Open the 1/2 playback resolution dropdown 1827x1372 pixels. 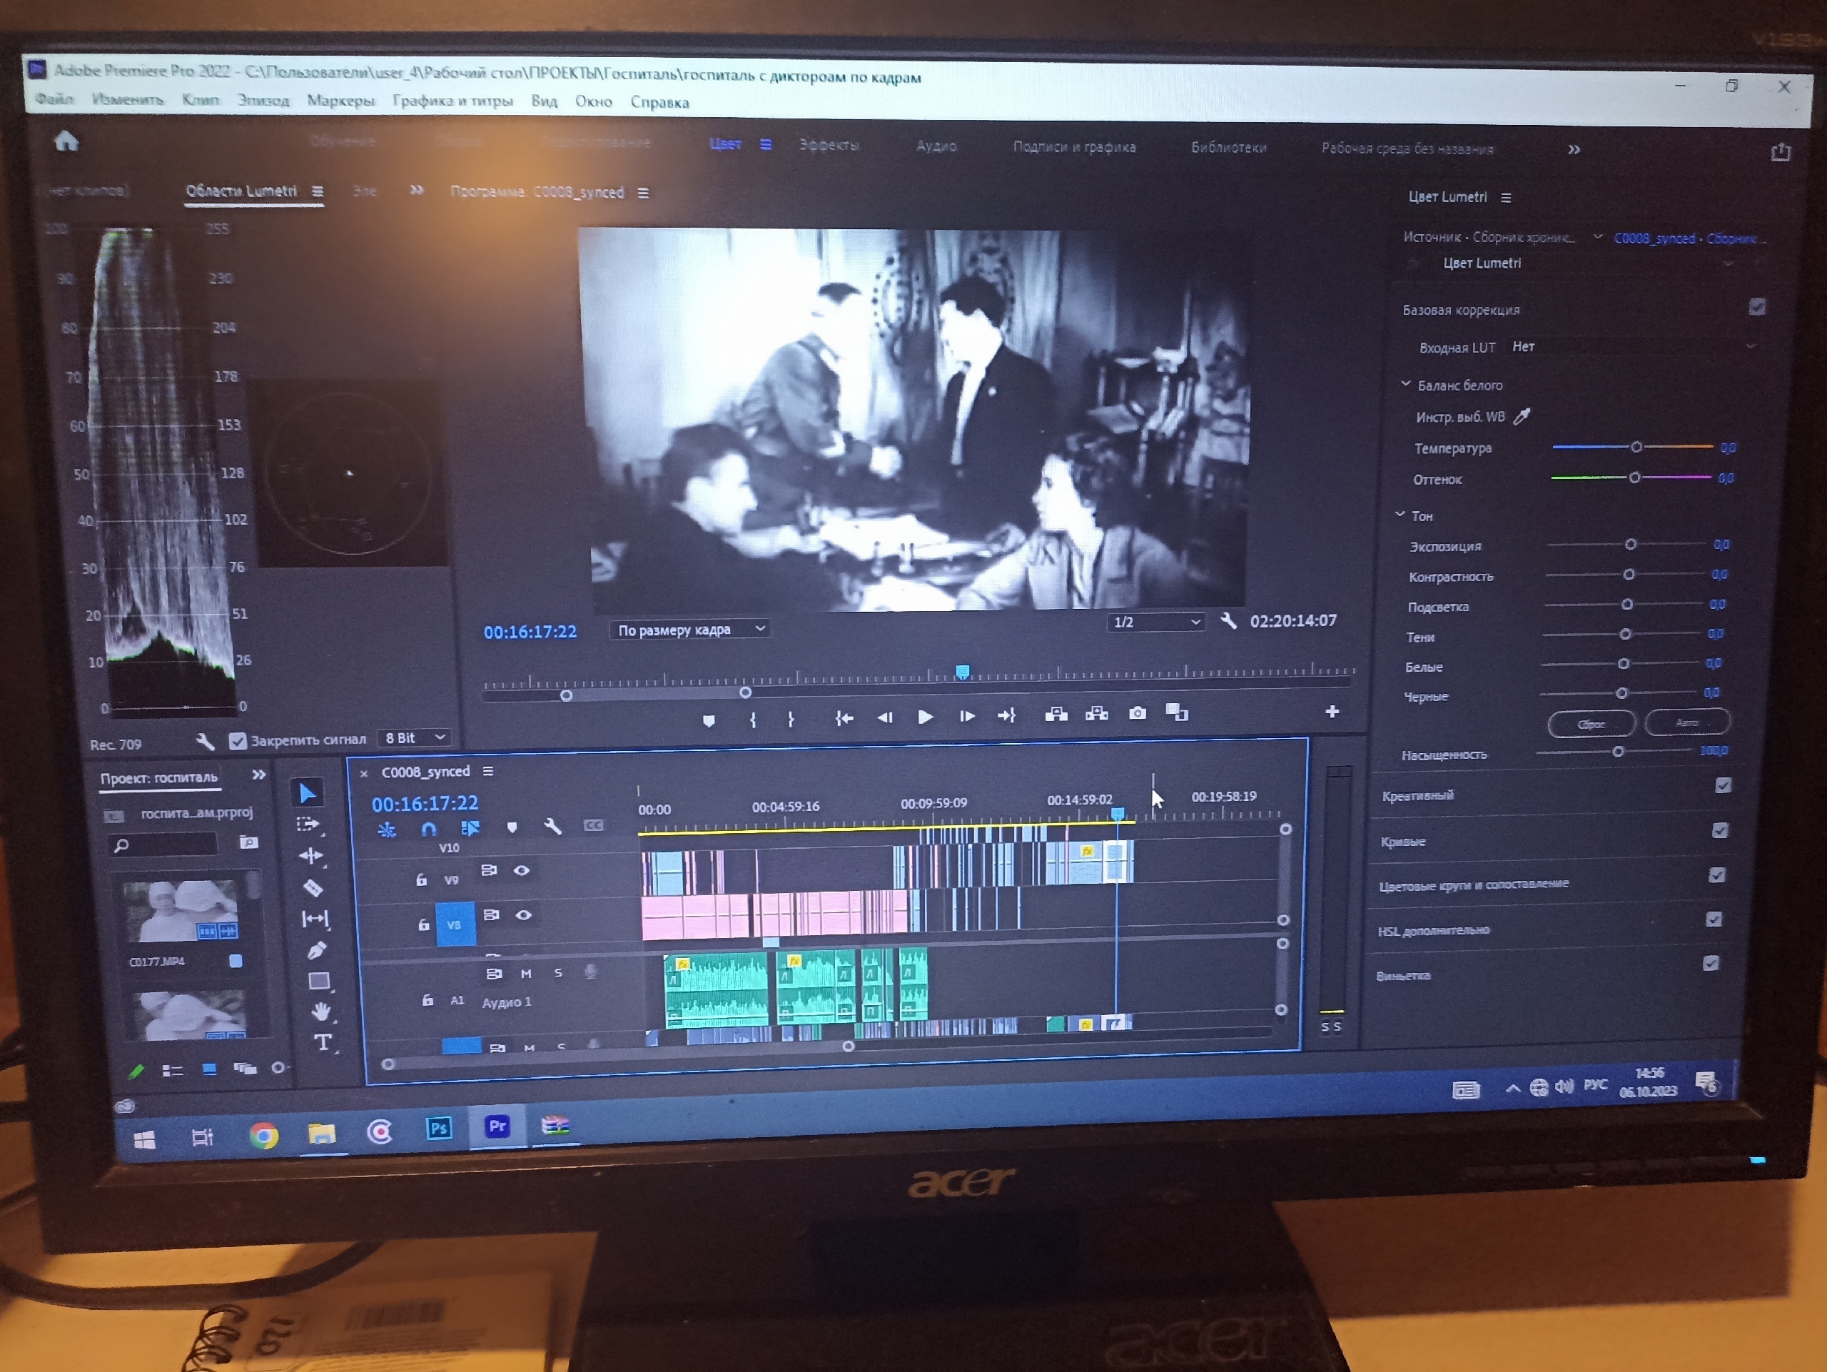[x=1155, y=622]
